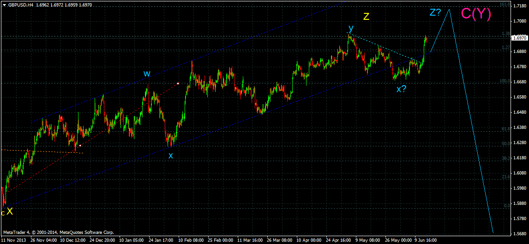Select the pink C(Y) wave label
The width and height of the screenshot is (529, 244).
click(x=476, y=14)
